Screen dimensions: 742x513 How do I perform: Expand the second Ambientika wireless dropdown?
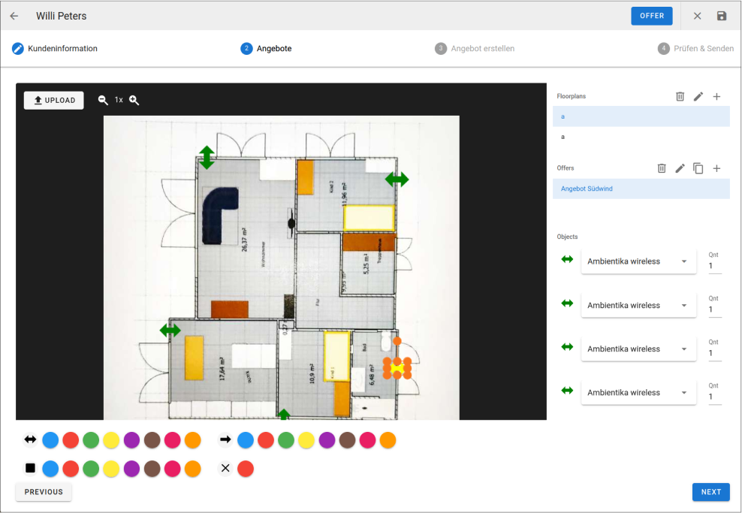tap(638, 306)
